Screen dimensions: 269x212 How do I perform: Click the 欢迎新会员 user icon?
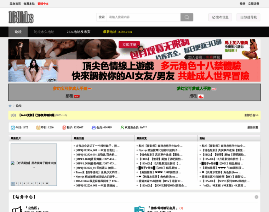pyautogui.click(x=122, y=128)
